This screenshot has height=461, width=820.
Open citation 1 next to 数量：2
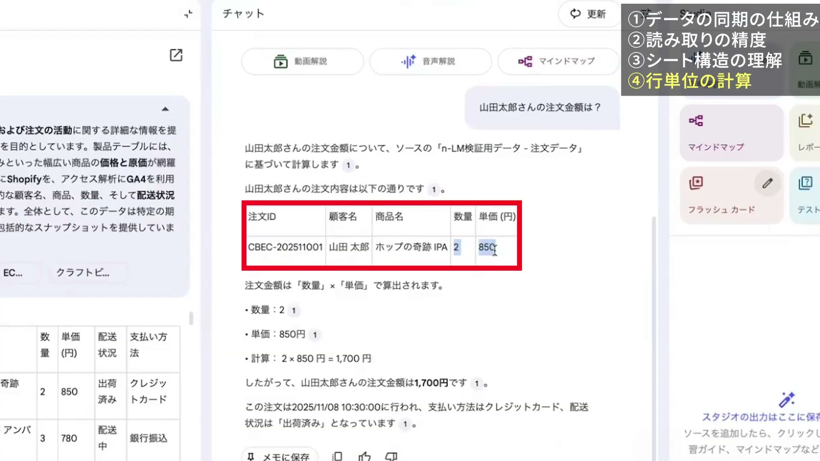pos(293,311)
